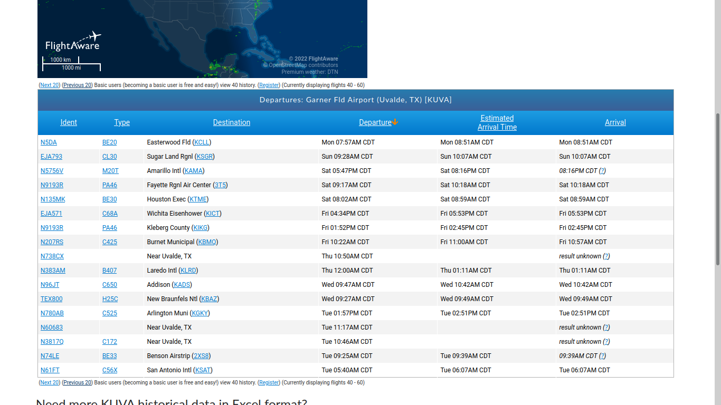Open aircraft type M20T
This screenshot has width=721, height=405.
pos(110,171)
